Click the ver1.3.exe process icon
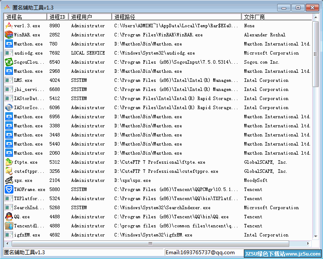The height and width of the screenshot is (259, 323). [x=9, y=26]
